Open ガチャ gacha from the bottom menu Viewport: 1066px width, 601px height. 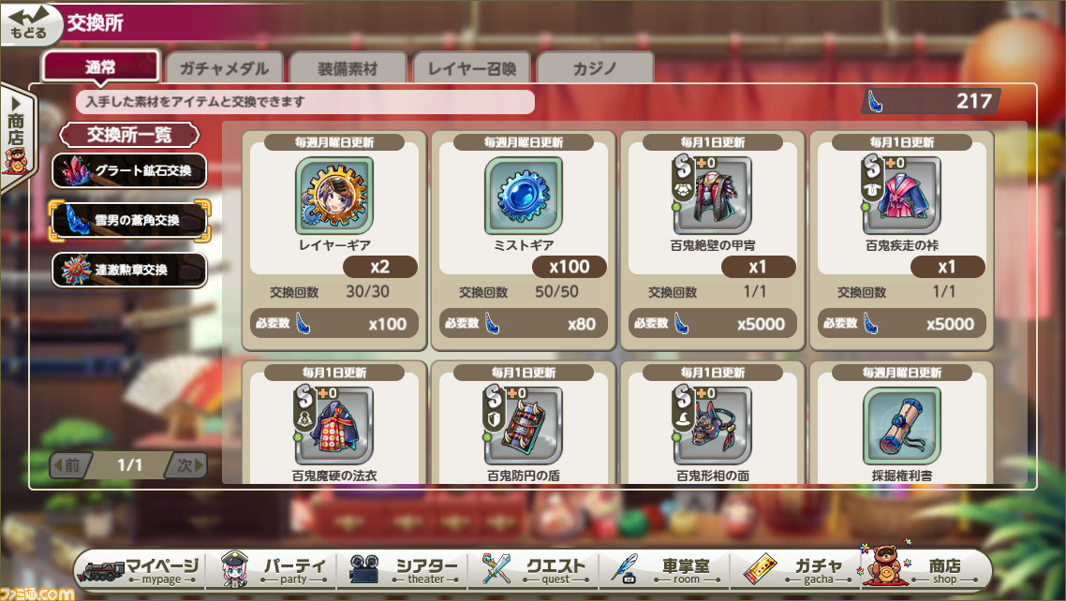click(795, 570)
